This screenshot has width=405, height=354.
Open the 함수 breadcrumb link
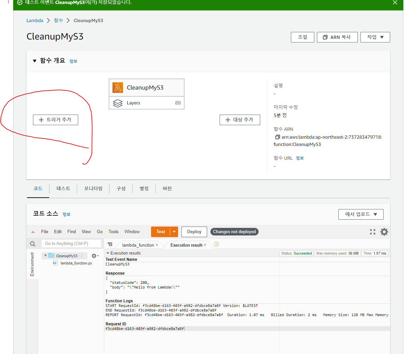click(58, 20)
